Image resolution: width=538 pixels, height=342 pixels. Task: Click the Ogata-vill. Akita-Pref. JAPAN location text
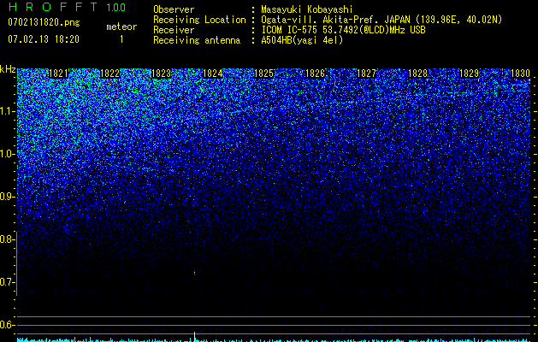point(383,20)
